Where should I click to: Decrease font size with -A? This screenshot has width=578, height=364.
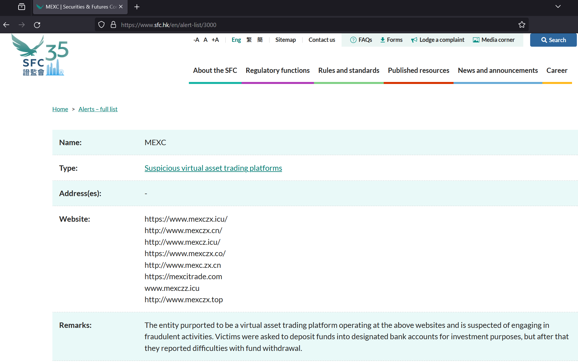tap(196, 40)
